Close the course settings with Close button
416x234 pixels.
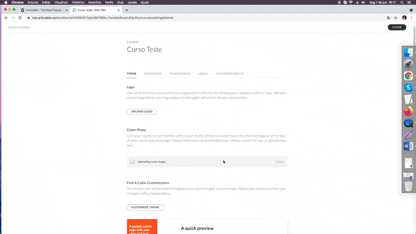point(396,27)
